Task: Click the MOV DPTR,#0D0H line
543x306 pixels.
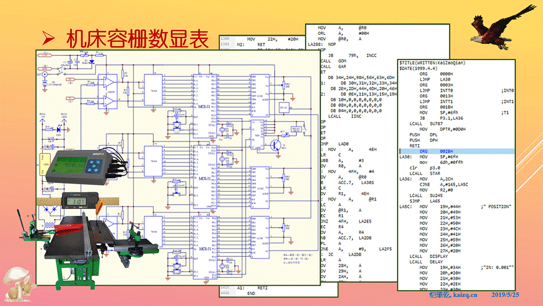Action: click(443, 129)
